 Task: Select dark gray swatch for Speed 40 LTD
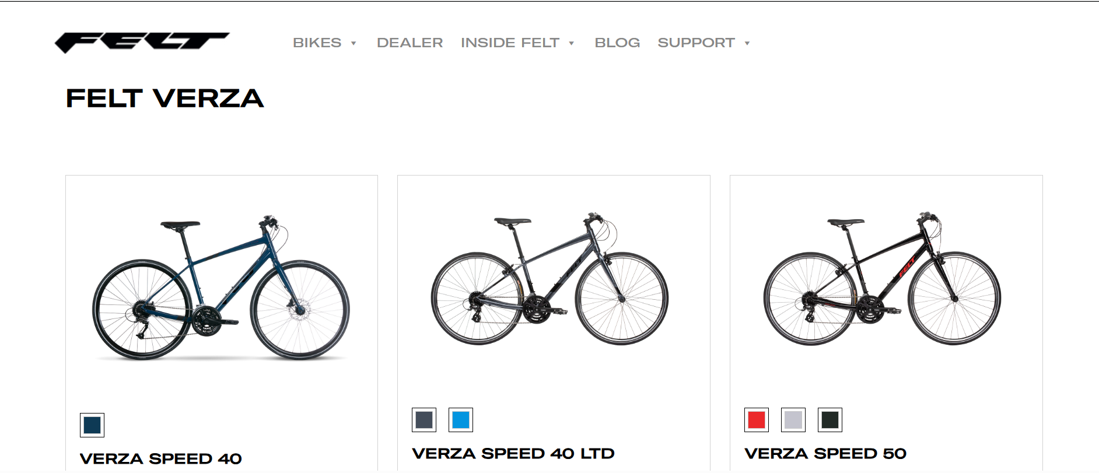point(424,420)
